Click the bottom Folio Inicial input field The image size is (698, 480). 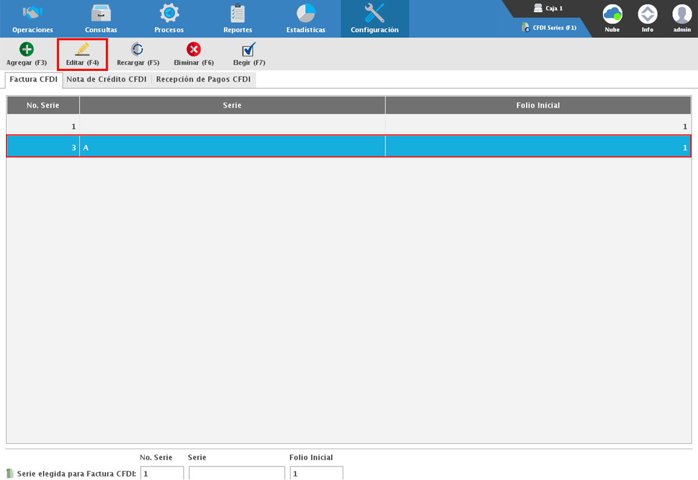316,474
